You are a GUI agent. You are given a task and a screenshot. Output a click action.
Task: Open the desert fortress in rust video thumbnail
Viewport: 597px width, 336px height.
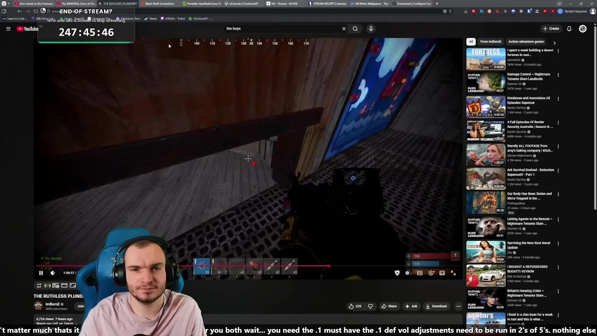pos(486,59)
